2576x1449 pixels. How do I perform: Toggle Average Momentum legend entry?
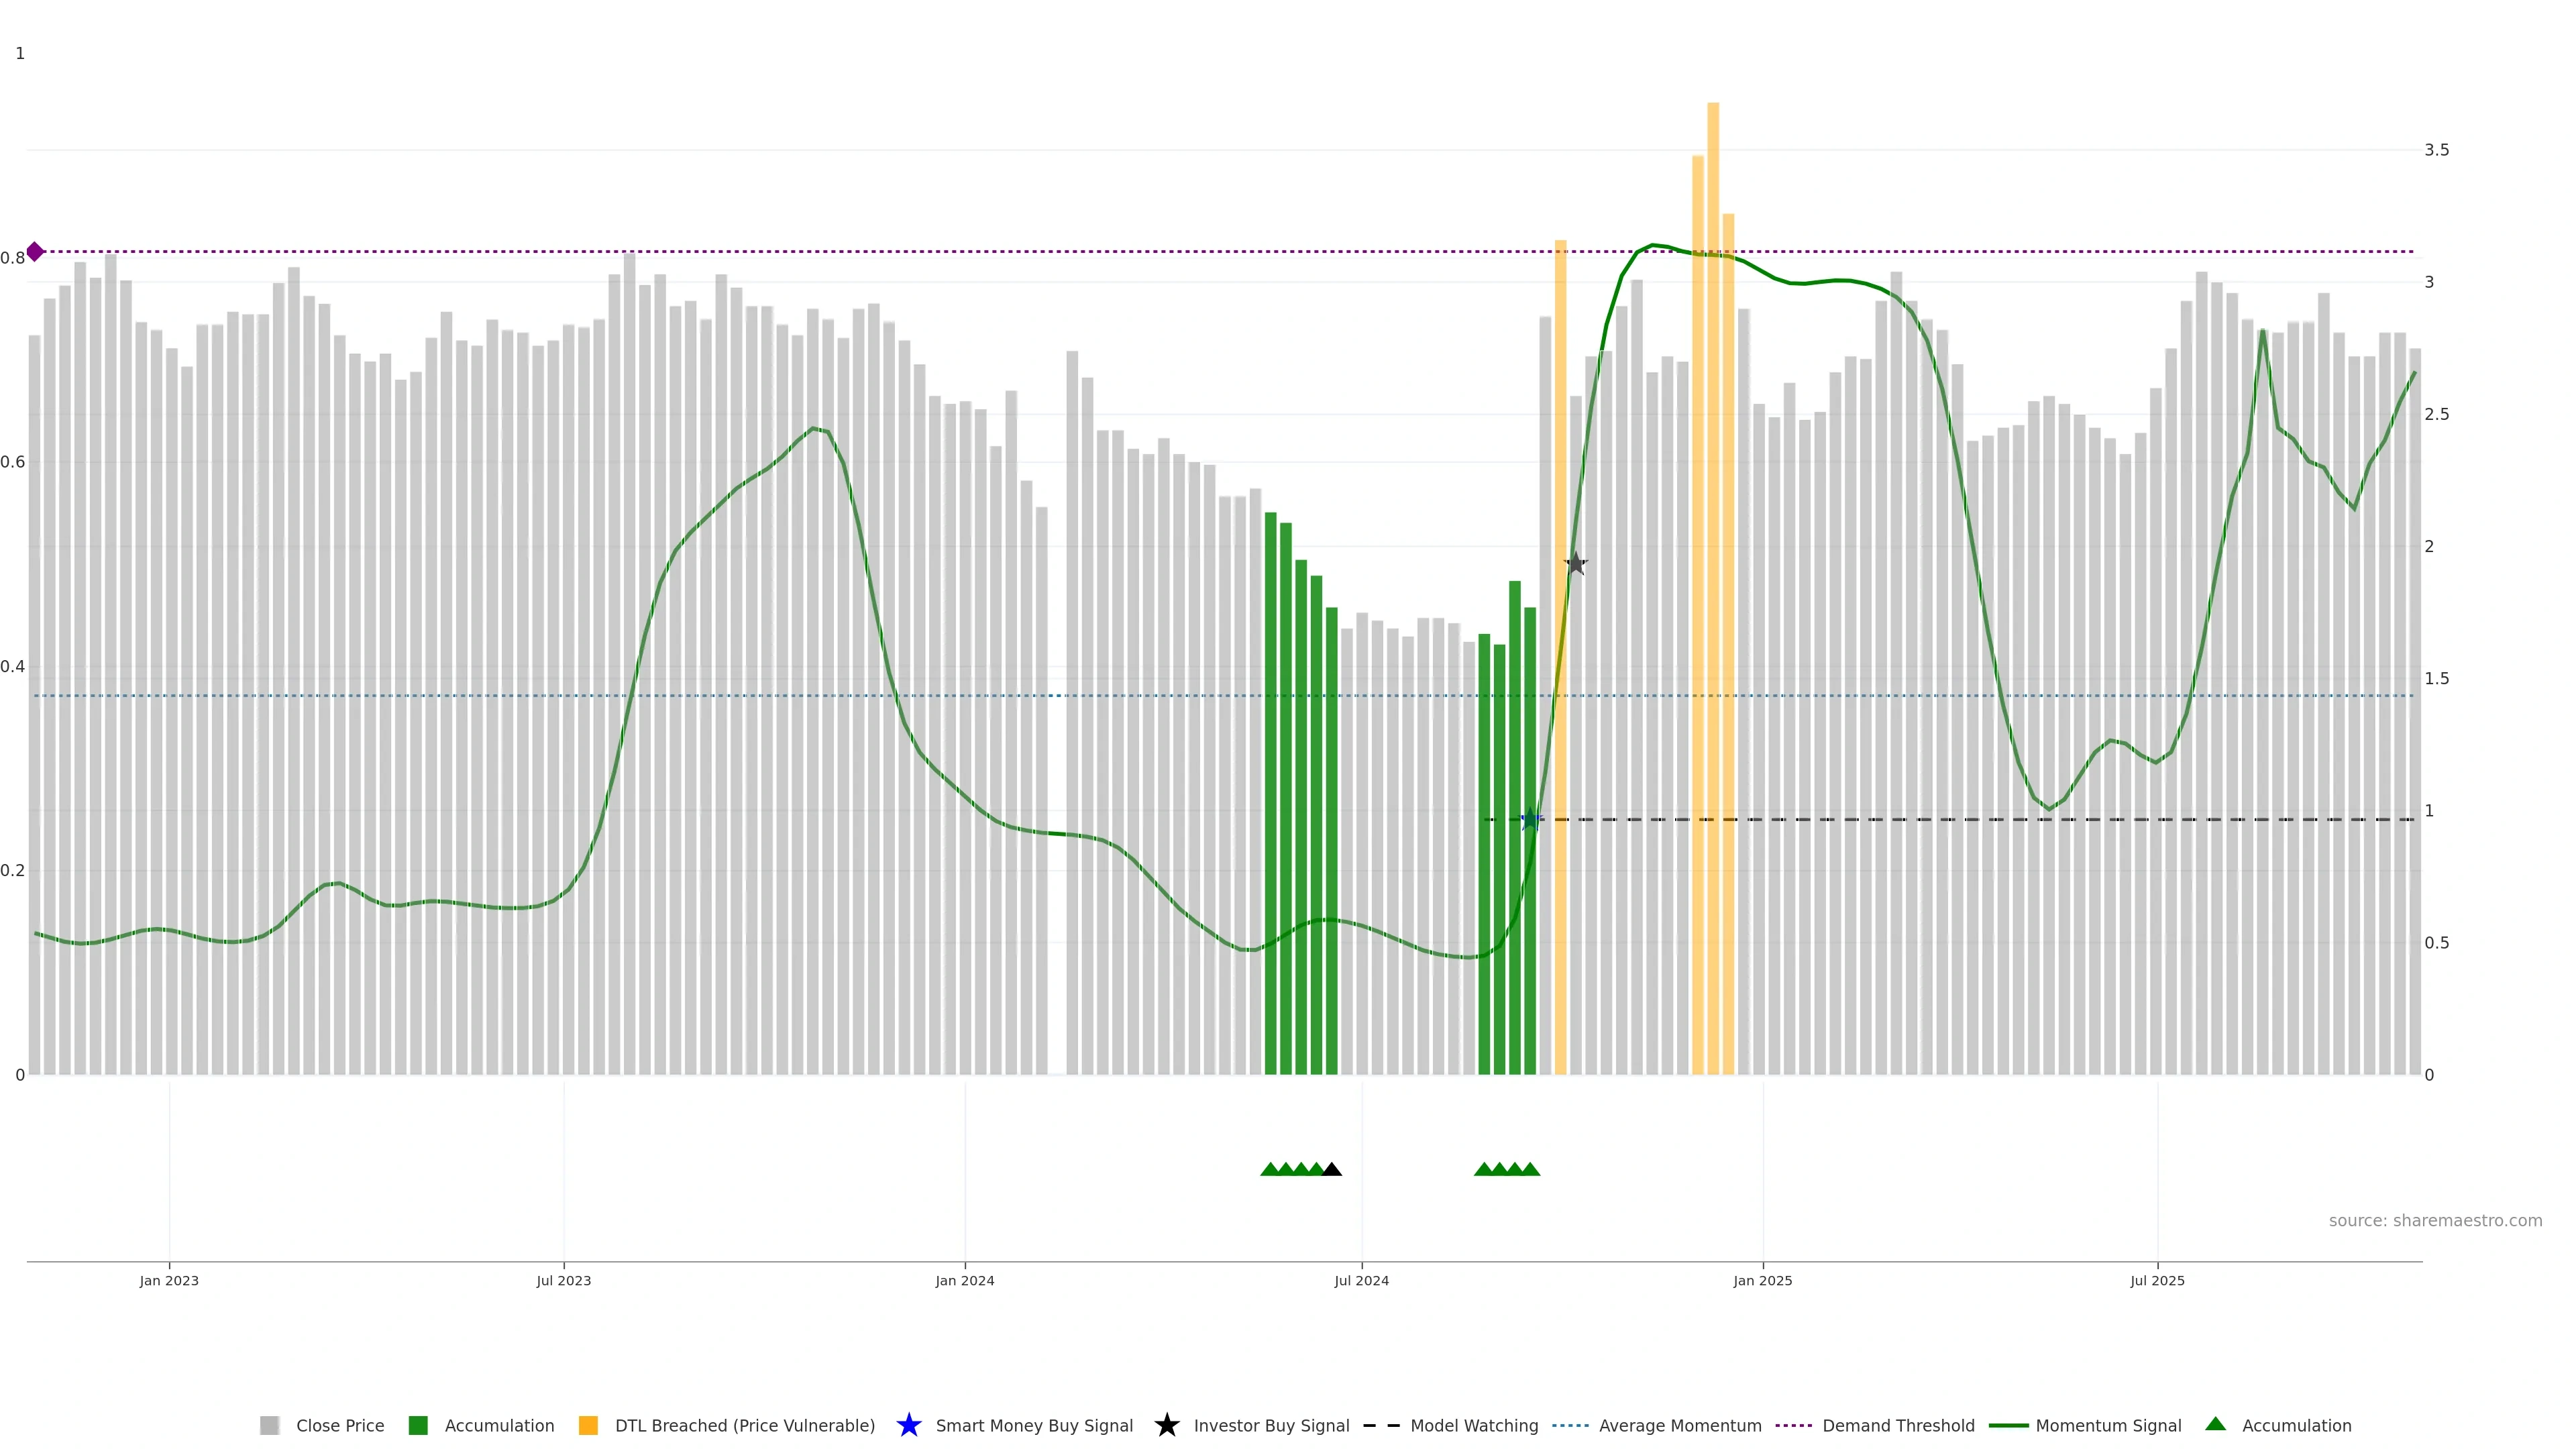coord(1679,1425)
